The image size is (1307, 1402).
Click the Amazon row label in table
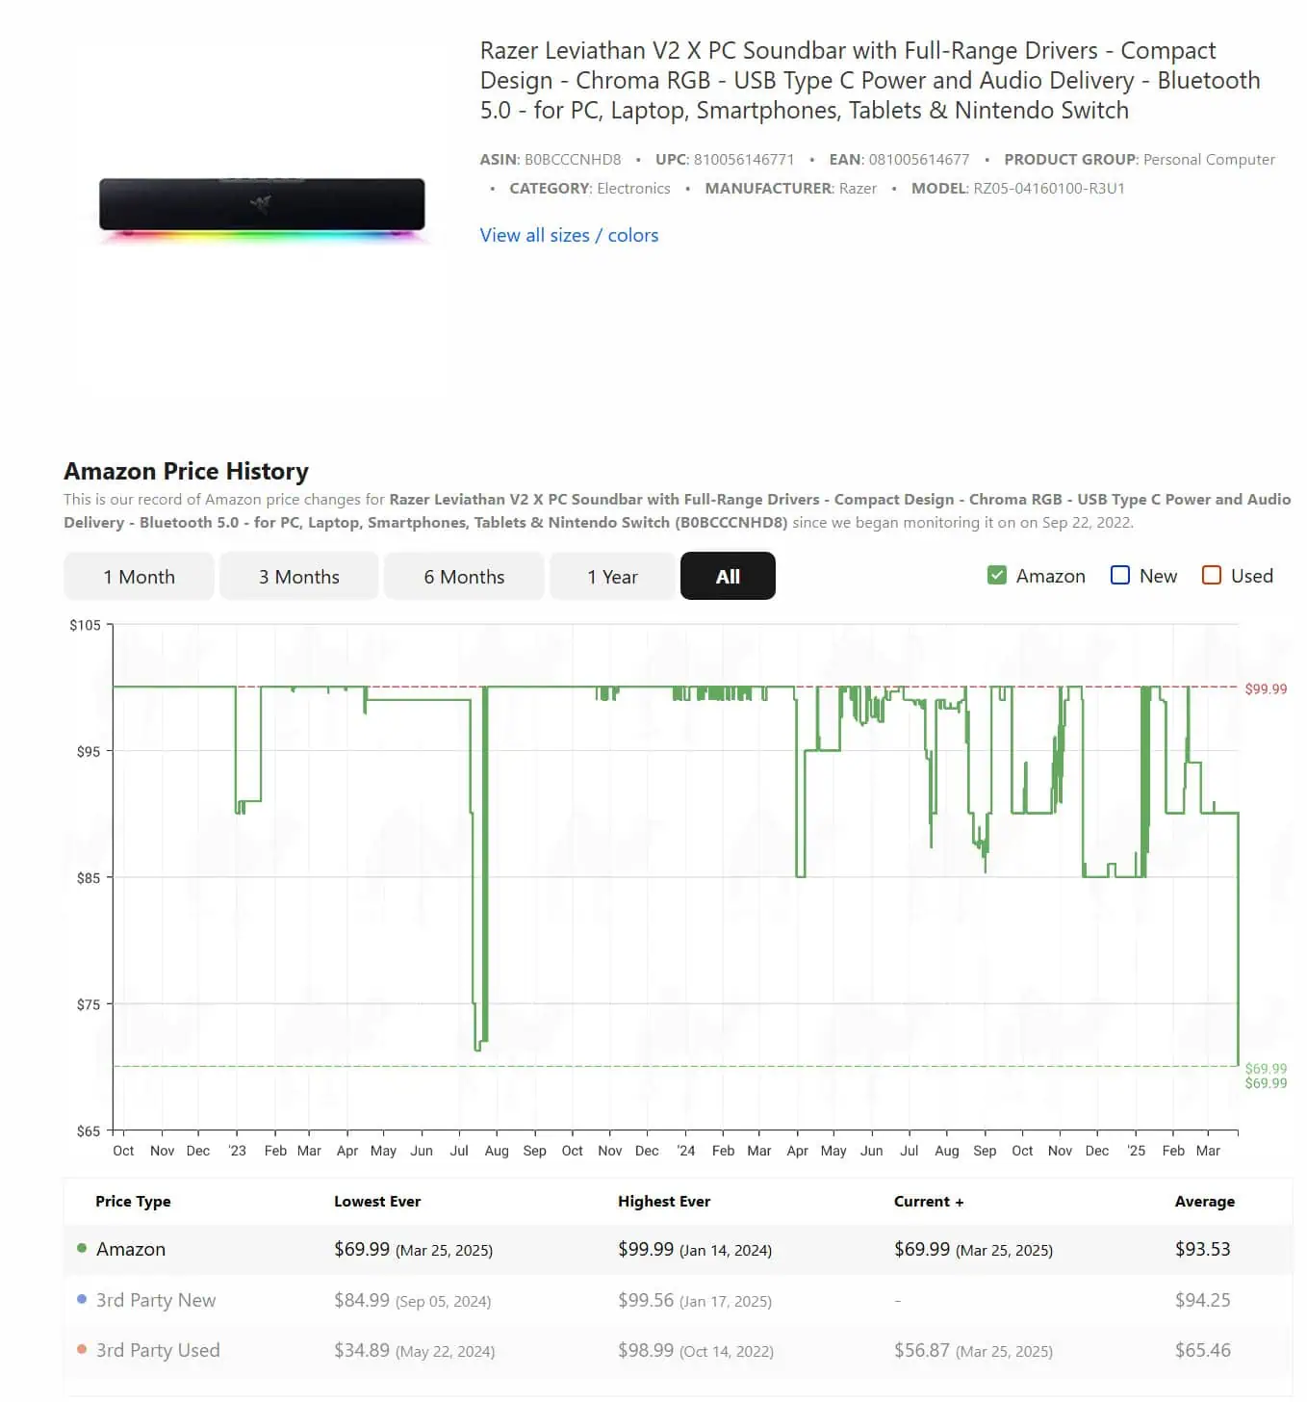(131, 1249)
